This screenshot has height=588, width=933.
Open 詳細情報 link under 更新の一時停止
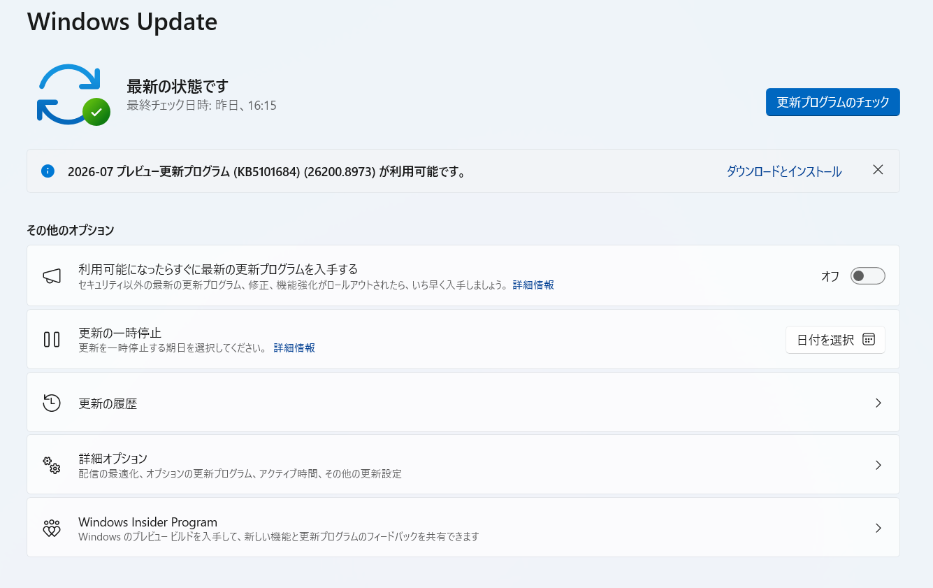click(294, 347)
